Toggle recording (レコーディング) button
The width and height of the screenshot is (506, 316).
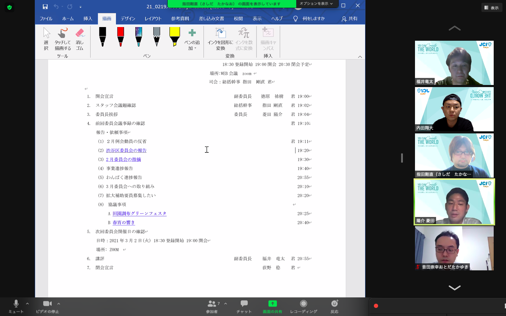point(303,306)
